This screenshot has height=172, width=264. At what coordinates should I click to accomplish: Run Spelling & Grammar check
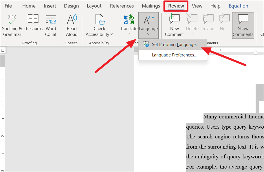click(x=12, y=25)
